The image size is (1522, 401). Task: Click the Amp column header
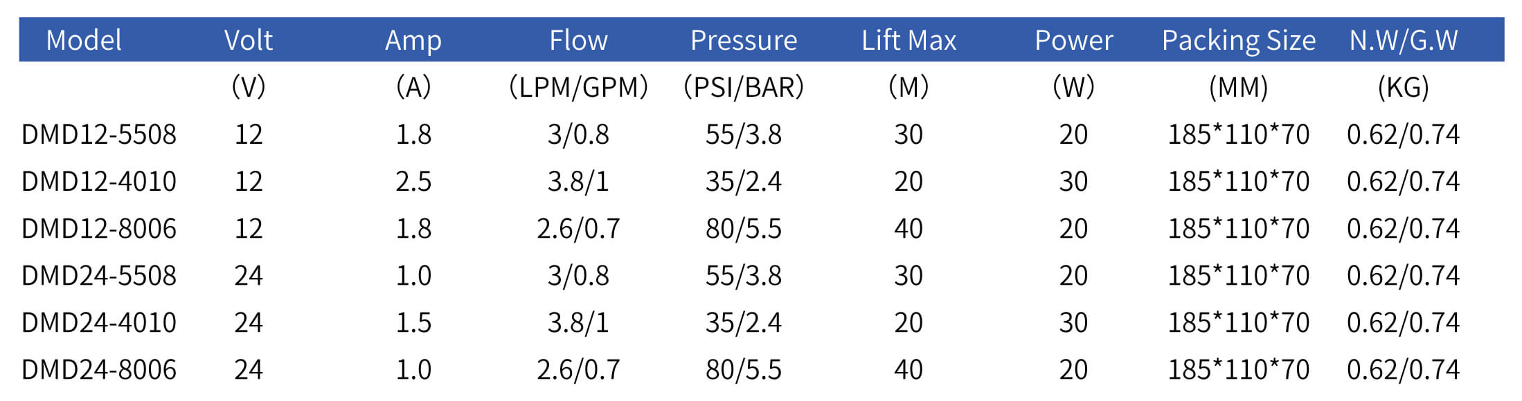(413, 40)
